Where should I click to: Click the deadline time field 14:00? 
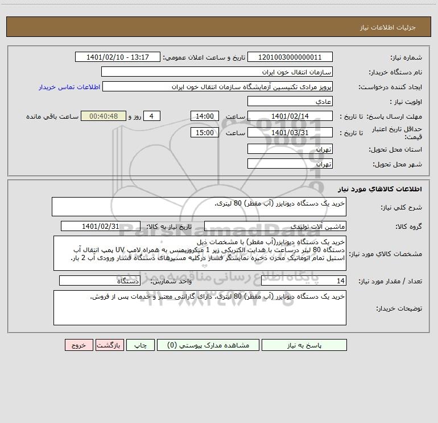204,116
